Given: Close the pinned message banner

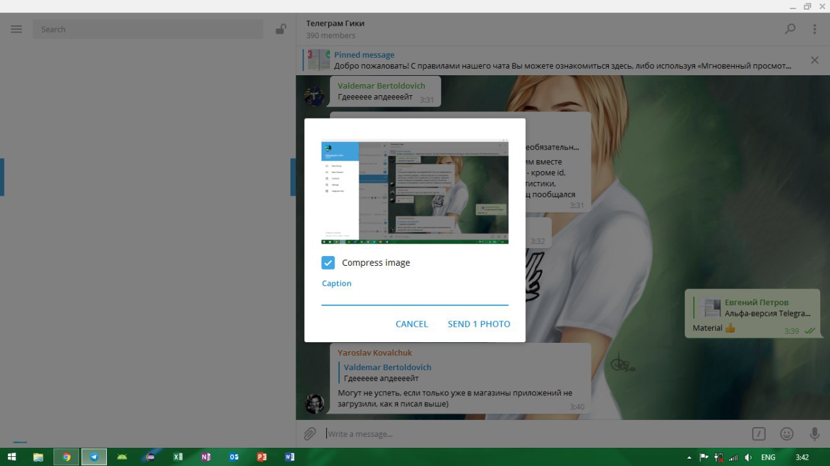Looking at the screenshot, I should click(x=814, y=60).
